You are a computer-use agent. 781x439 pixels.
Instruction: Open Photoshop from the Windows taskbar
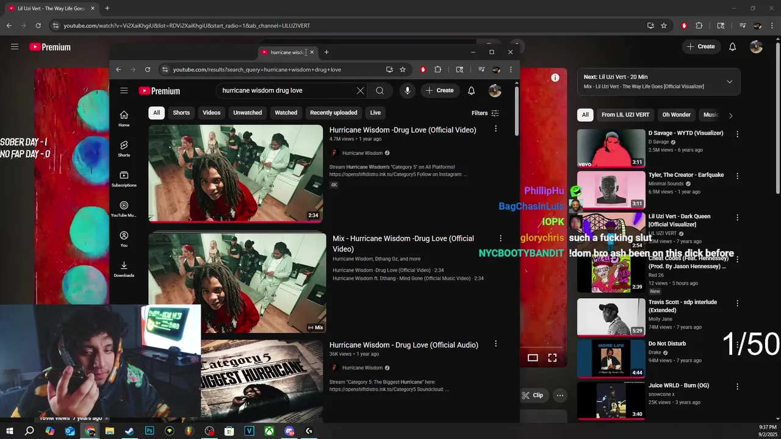149,431
